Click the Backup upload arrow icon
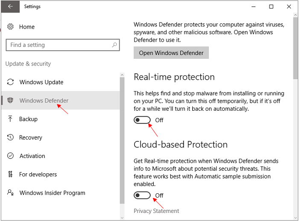Screen dimensions: 299x221 (11, 119)
